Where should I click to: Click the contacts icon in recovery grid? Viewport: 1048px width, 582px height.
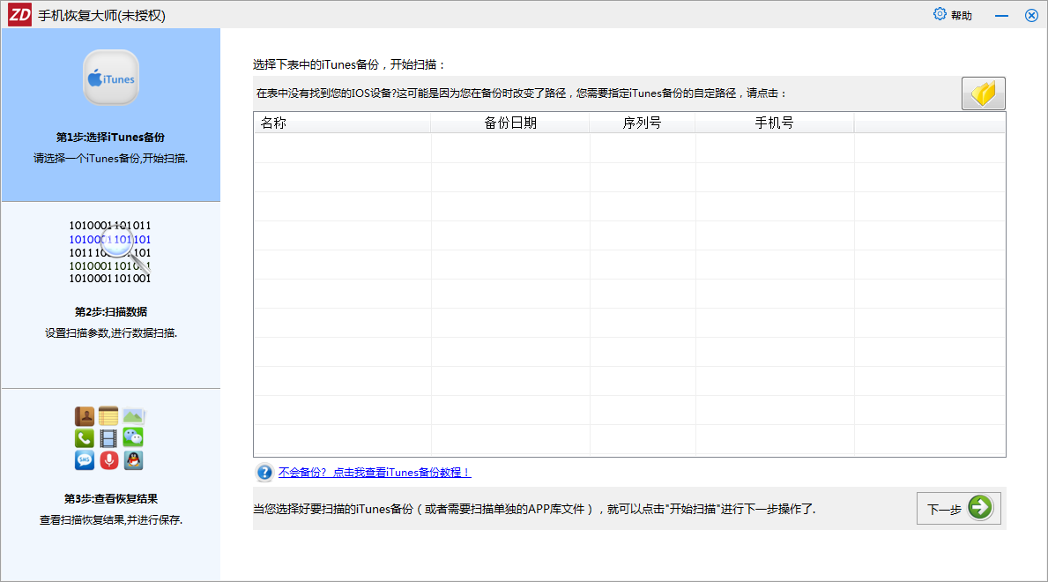point(85,416)
